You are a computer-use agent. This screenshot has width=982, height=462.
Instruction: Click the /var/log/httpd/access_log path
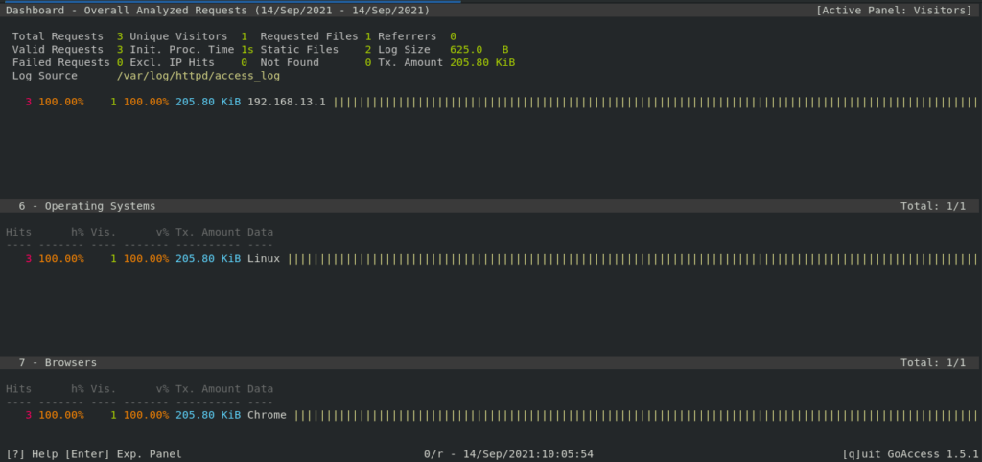point(198,76)
